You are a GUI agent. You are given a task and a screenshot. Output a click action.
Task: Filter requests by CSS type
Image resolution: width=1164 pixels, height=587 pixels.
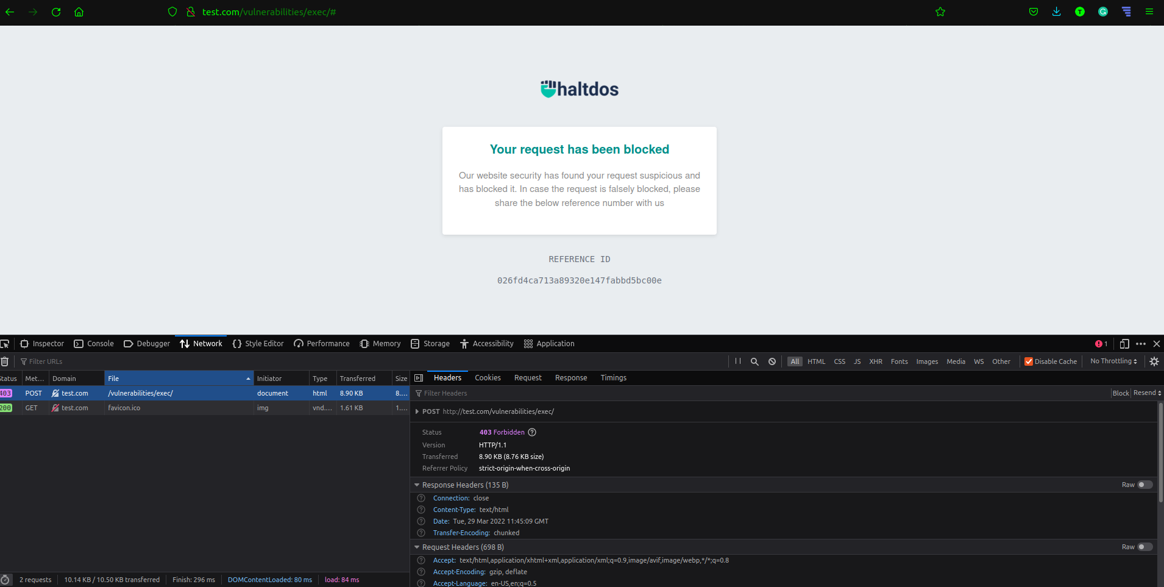840,361
